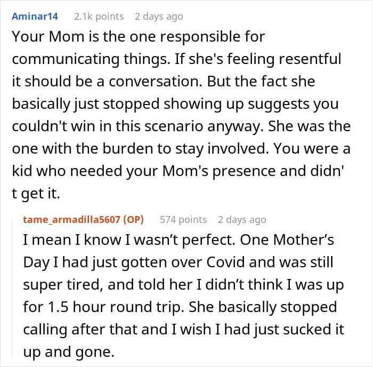Viewport: 373px width, 367px height.
Task: Open the timestamp on the OP's reply
Action: click(241, 219)
